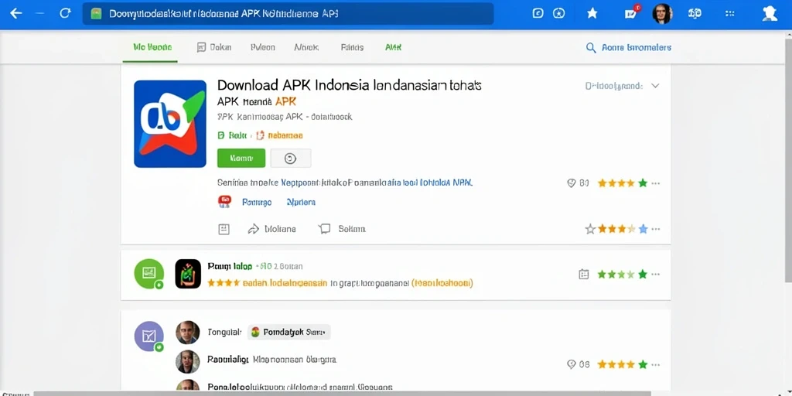The image size is (792, 396).
Task: Click the circled star icon in browser toolbar
Action: 558,14
